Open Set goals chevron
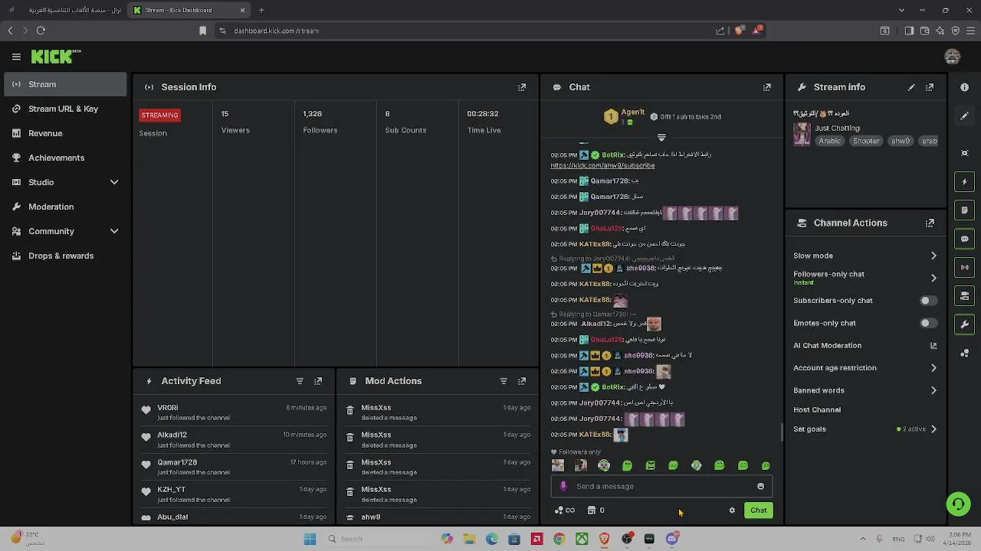This screenshot has height=551, width=981. (x=933, y=429)
